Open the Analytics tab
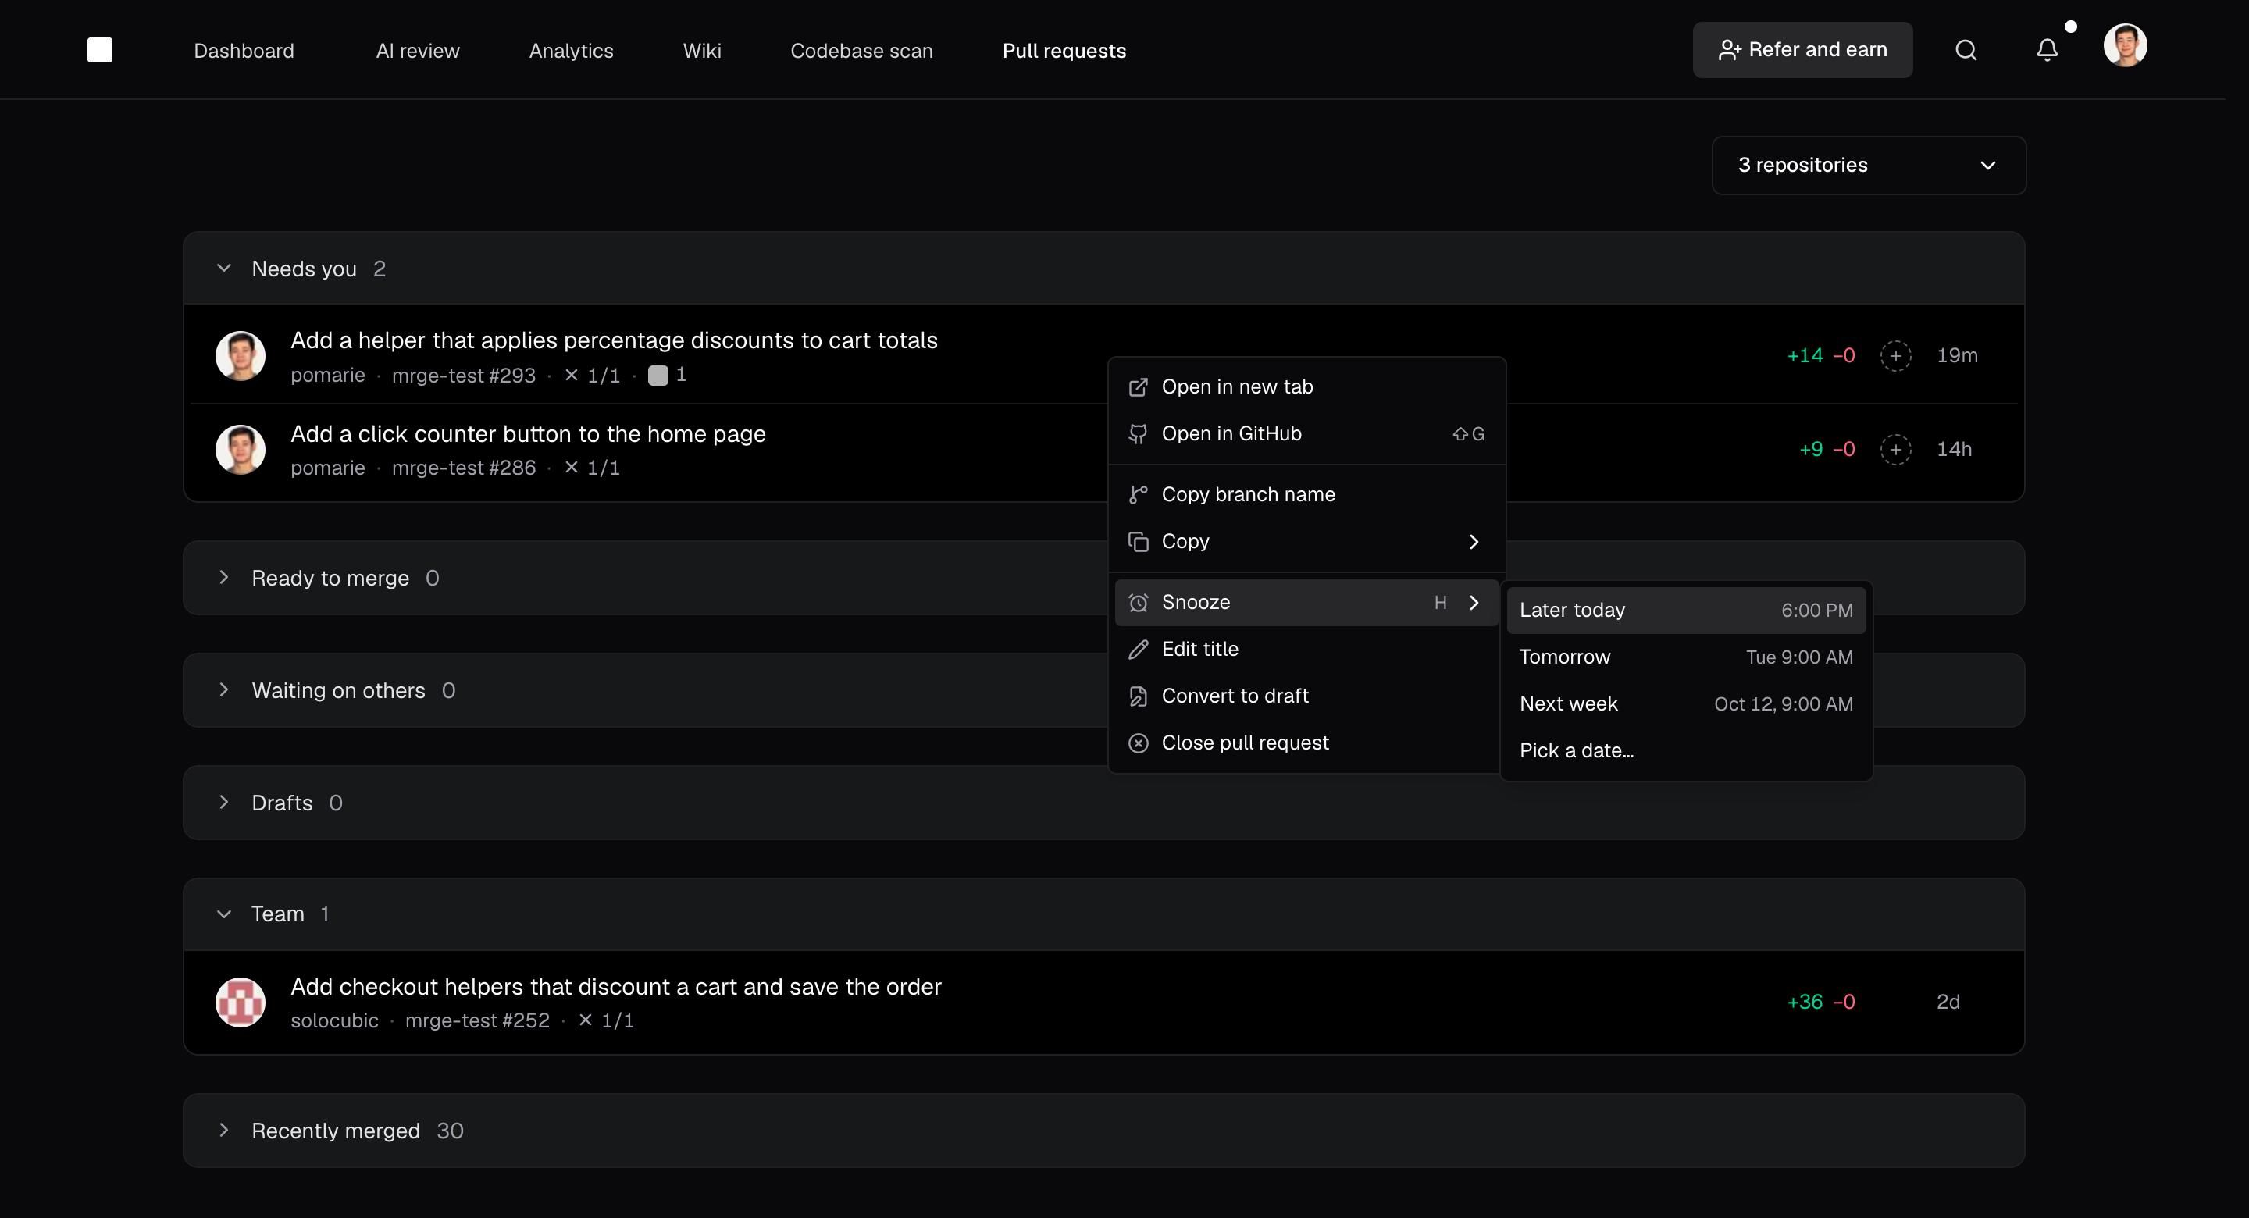The image size is (2249, 1218). point(571,51)
